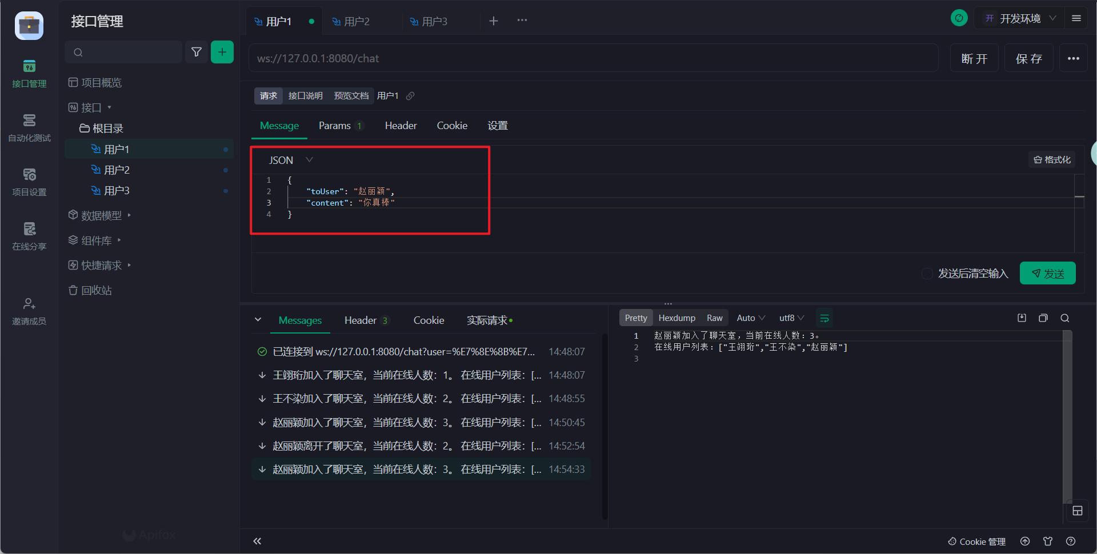Screen dimensions: 1097x554
Task: Open the search icon in the response viewer
Action: (1065, 318)
